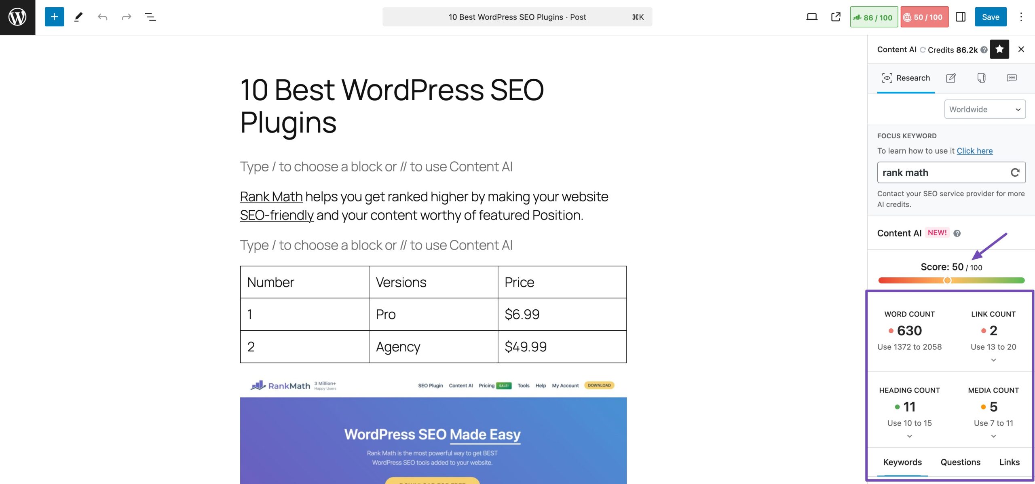Click the refresh/reset icon next to rank math input
The image size is (1035, 484).
[1015, 172]
